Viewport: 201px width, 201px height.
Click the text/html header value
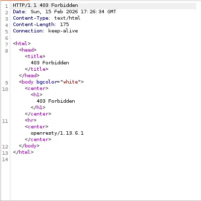pos(67,18)
